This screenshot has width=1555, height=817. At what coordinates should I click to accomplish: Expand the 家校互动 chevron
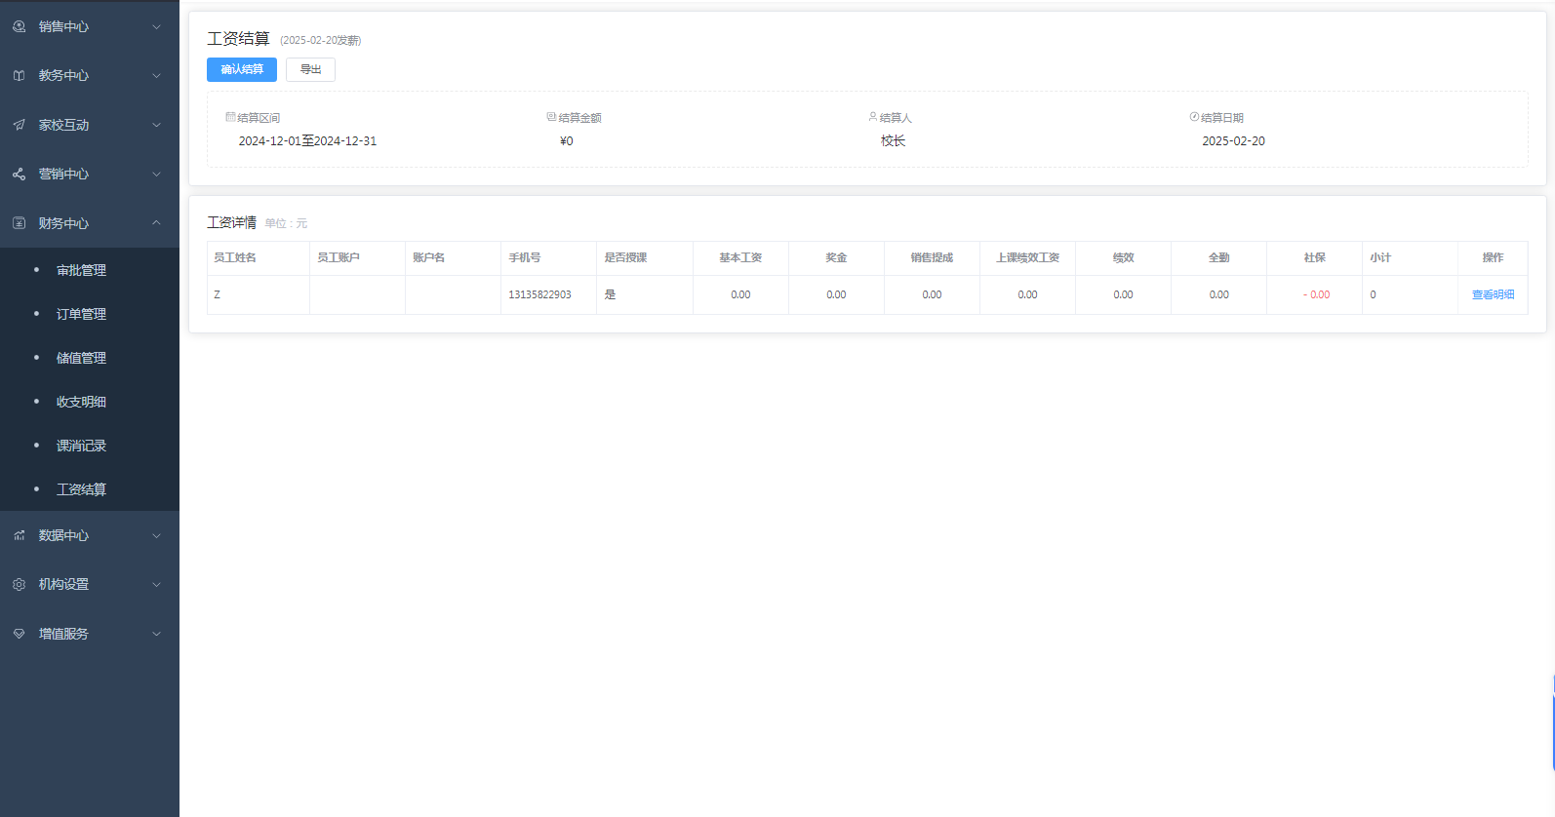coord(156,125)
